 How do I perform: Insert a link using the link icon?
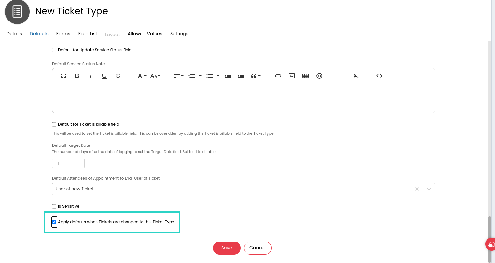[x=278, y=76]
